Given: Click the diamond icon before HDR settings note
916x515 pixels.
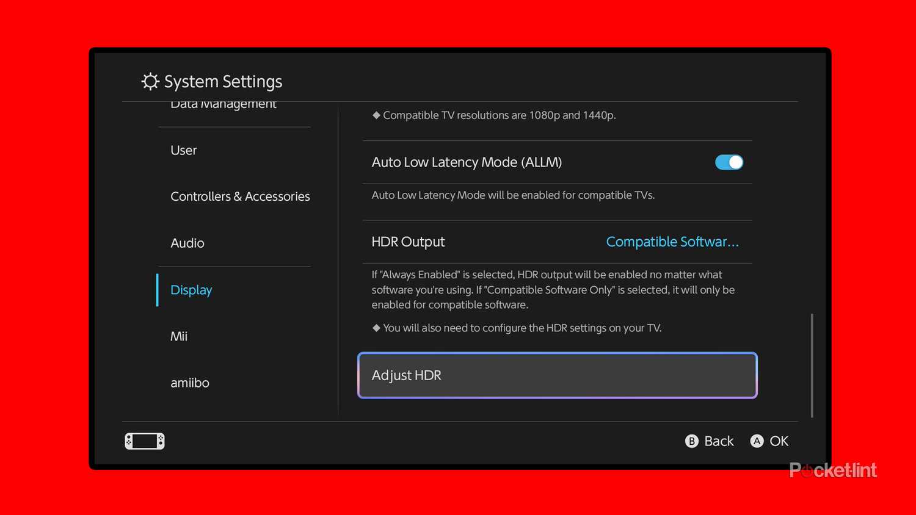Looking at the screenshot, I should point(376,328).
